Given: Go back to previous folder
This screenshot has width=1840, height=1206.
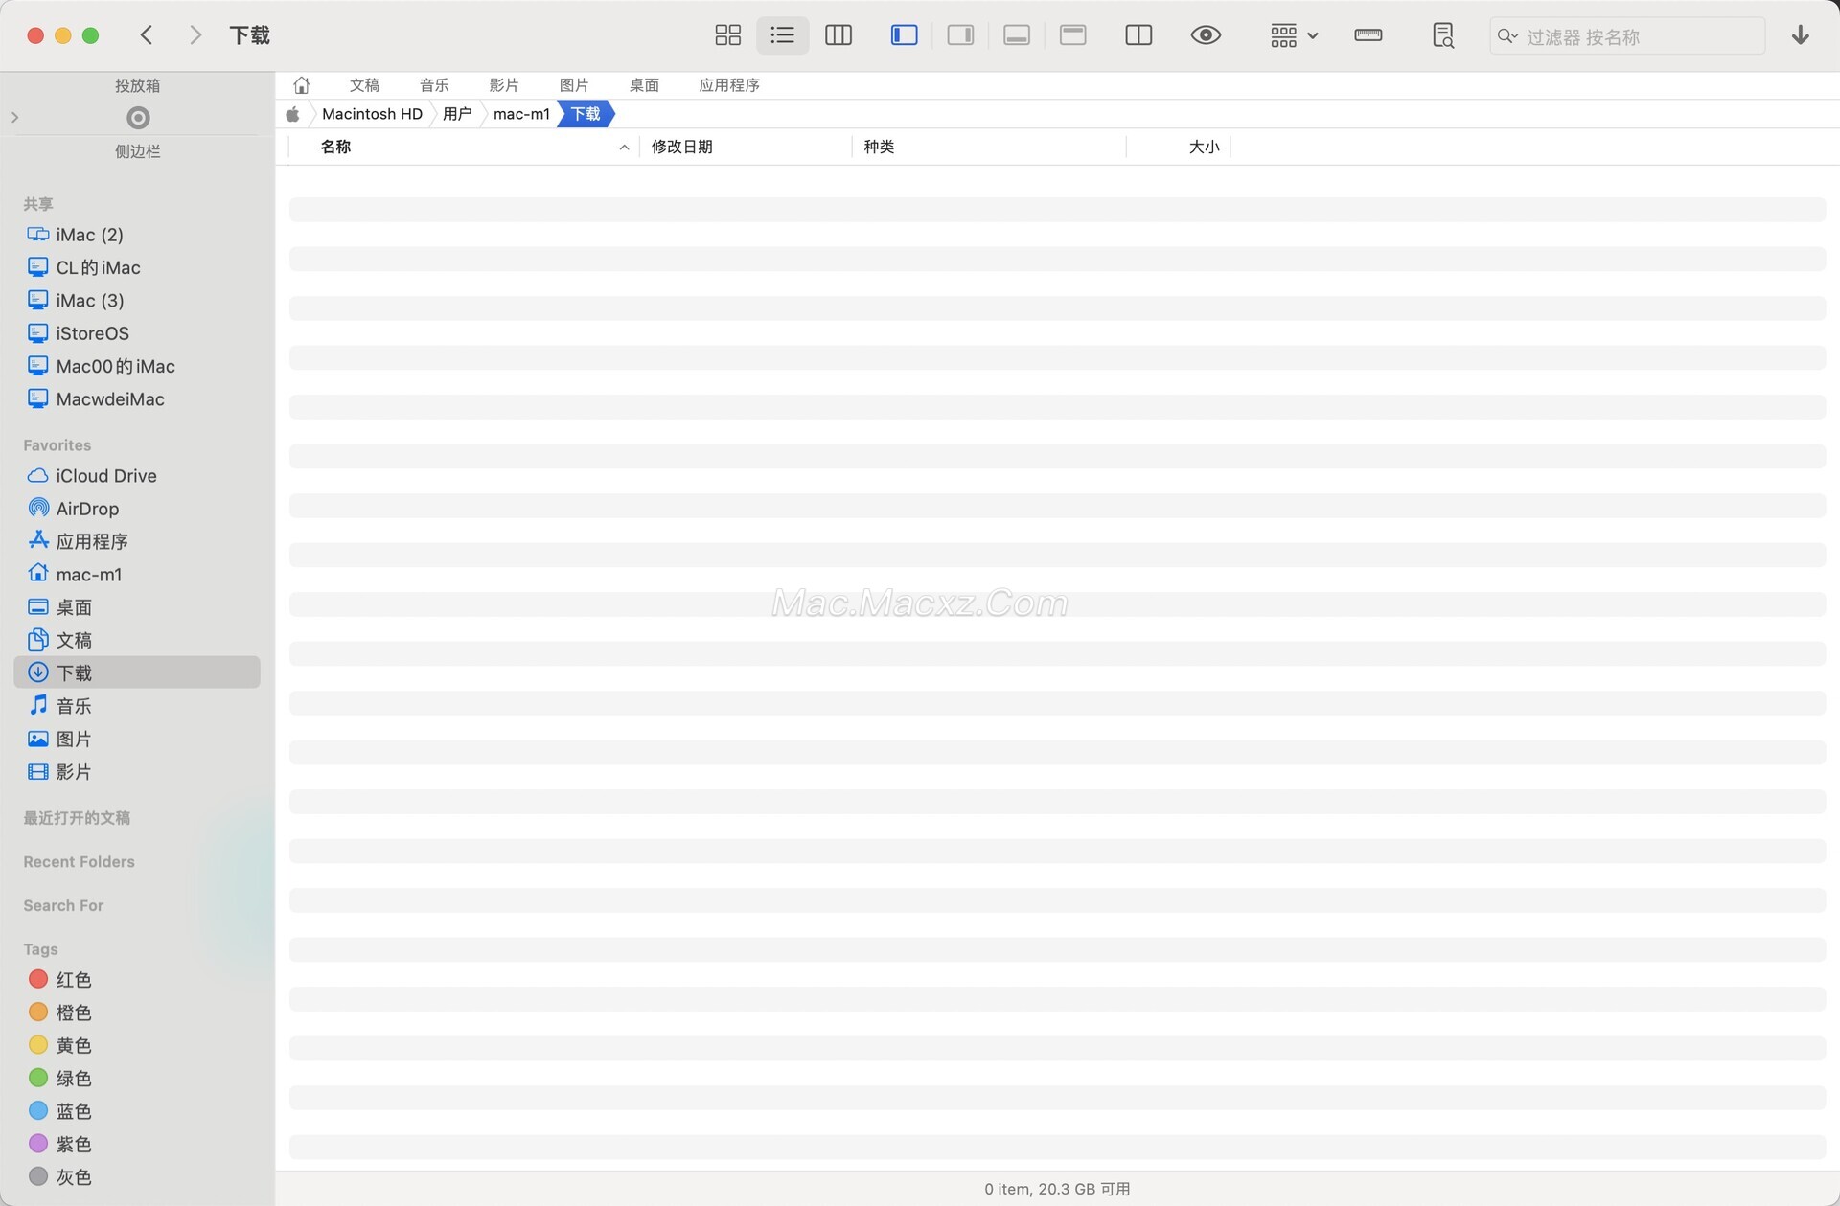Looking at the screenshot, I should point(147,35).
